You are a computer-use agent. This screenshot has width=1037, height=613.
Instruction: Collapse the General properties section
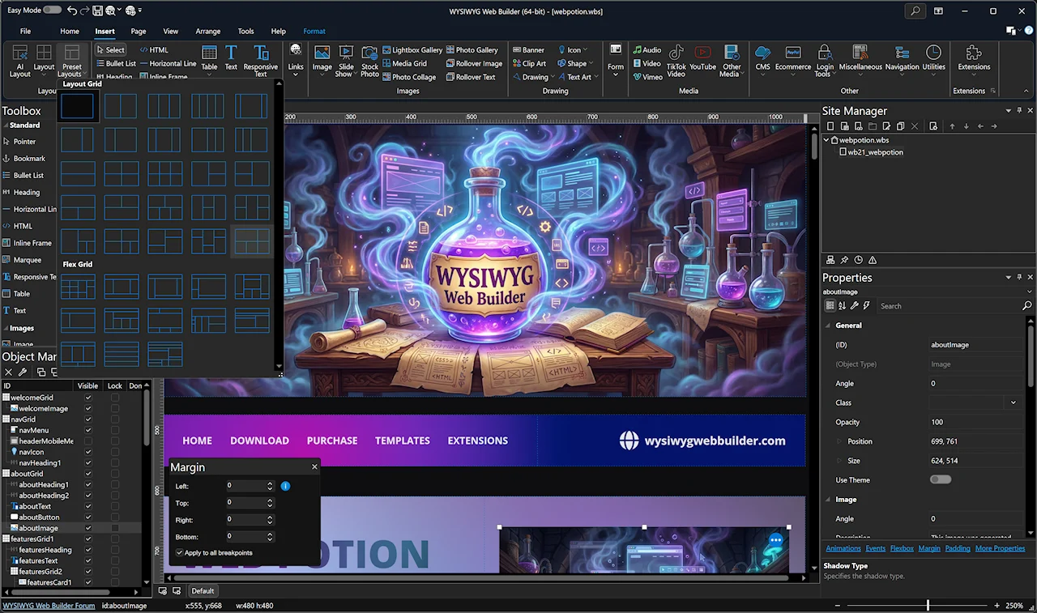click(x=828, y=326)
